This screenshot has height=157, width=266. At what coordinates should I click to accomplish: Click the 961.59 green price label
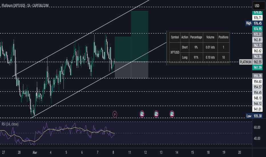257,68
